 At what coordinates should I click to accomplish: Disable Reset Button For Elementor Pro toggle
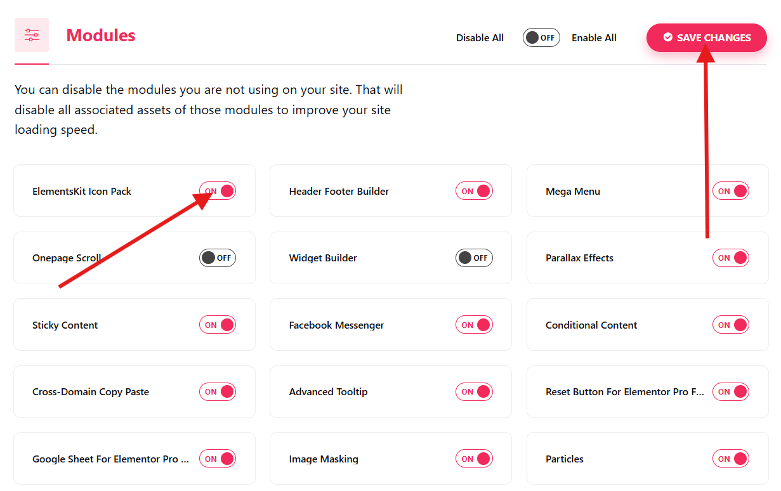point(731,391)
